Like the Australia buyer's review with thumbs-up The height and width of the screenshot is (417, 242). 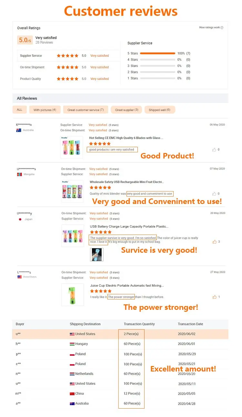214,150
